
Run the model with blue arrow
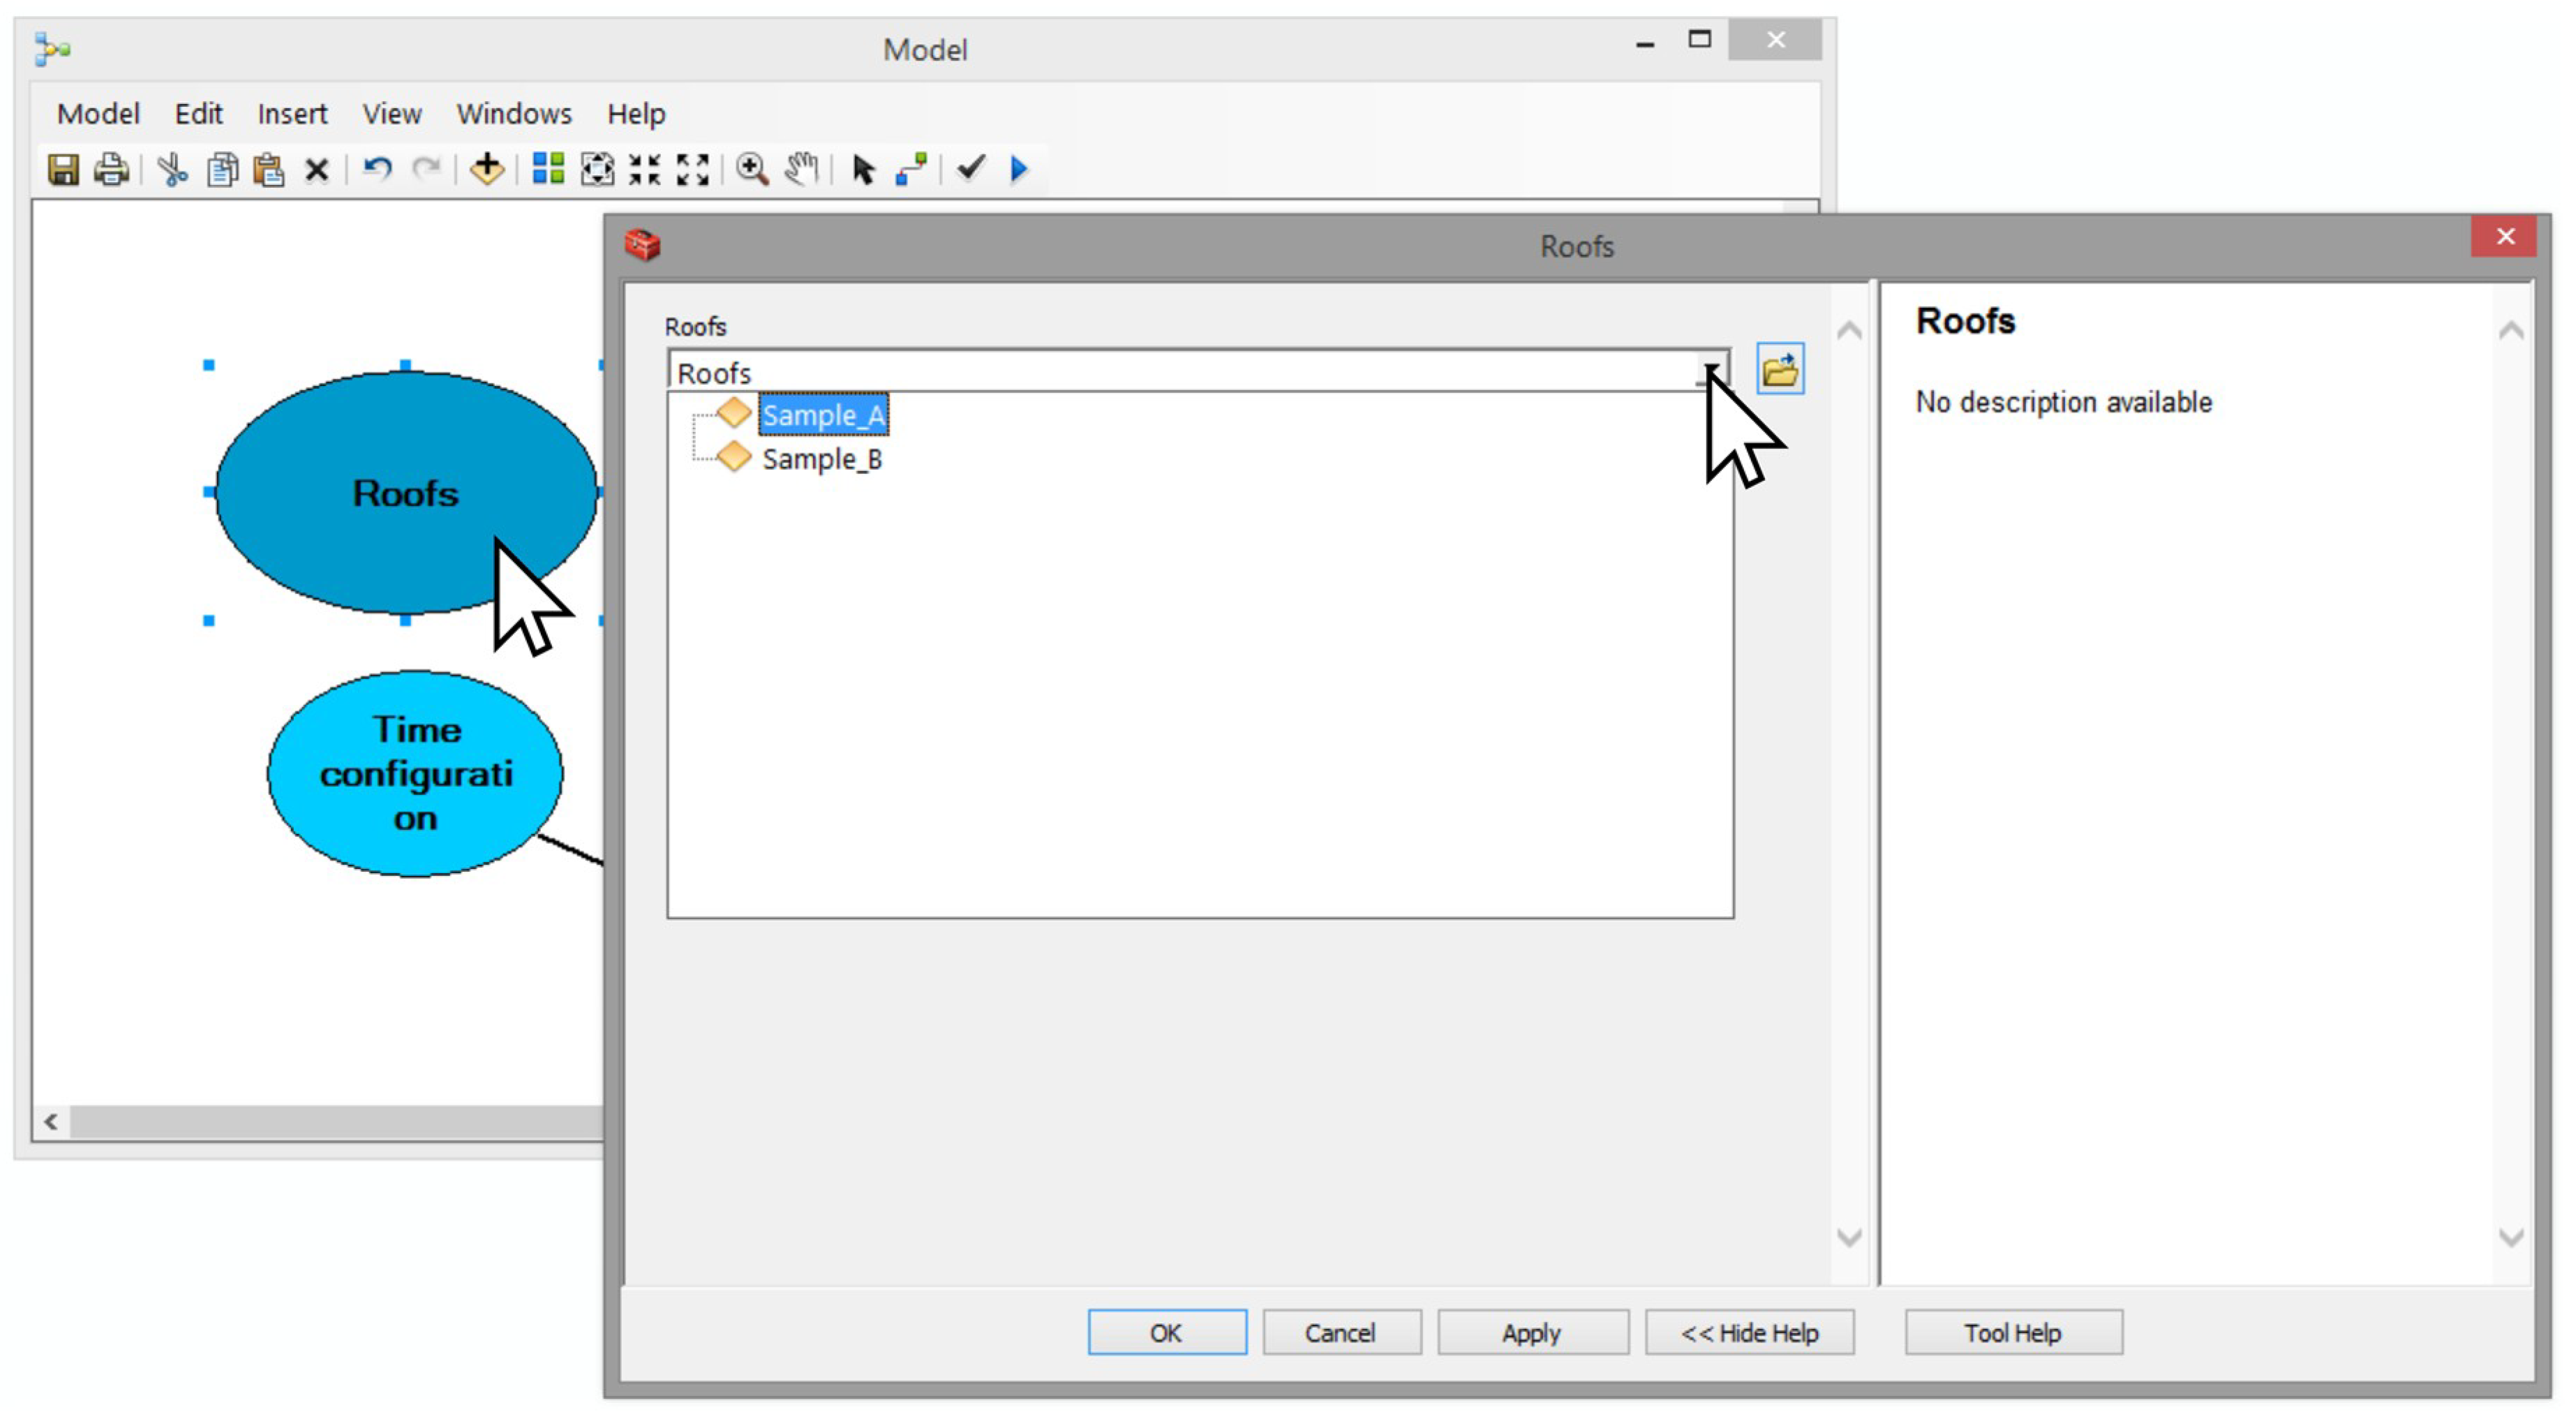coord(1019,169)
